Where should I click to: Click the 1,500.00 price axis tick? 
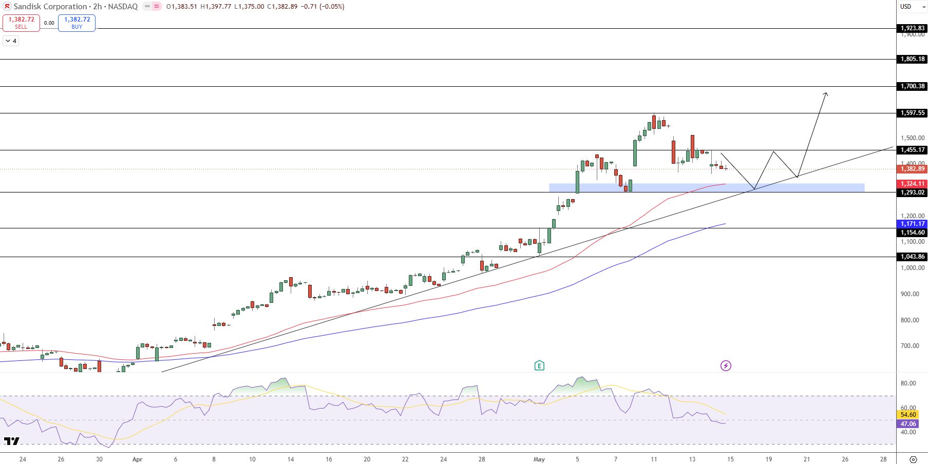click(913, 138)
